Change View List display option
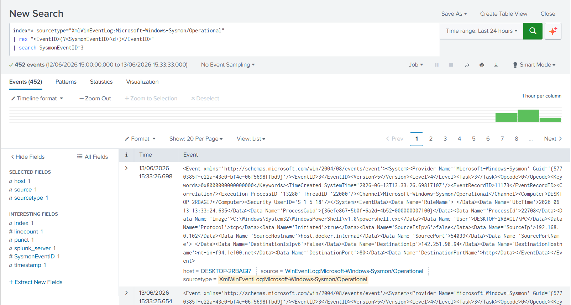 point(251,139)
